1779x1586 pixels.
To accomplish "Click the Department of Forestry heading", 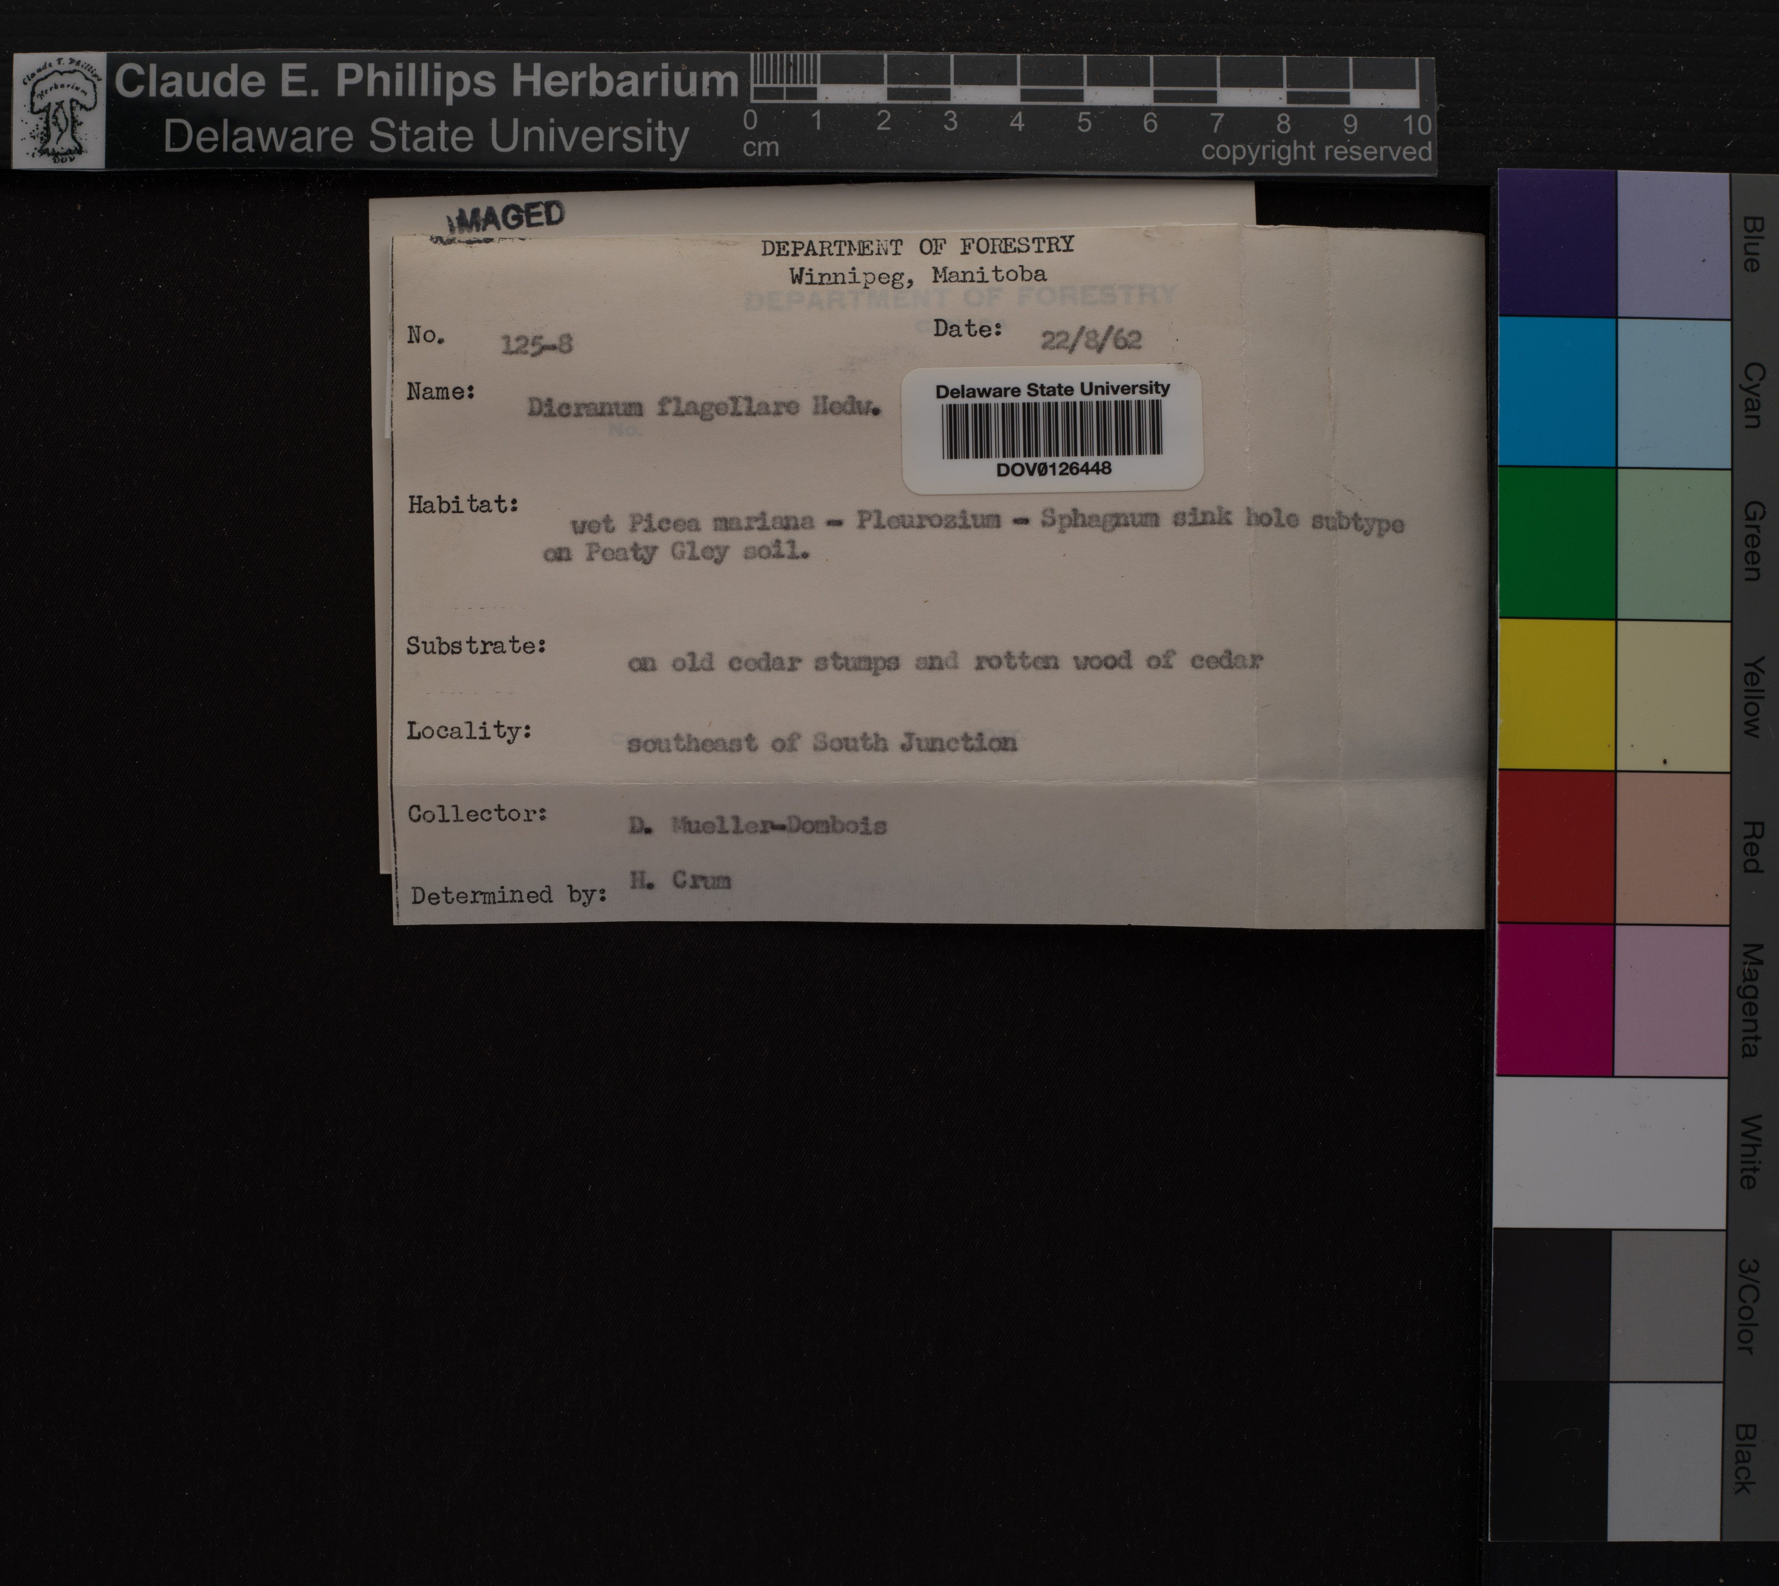I will coord(917,247).
